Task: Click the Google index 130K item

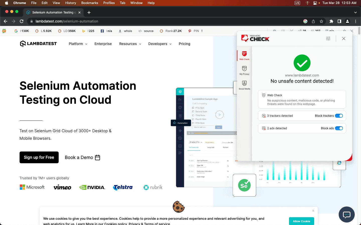Action: (x=22, y=31)
